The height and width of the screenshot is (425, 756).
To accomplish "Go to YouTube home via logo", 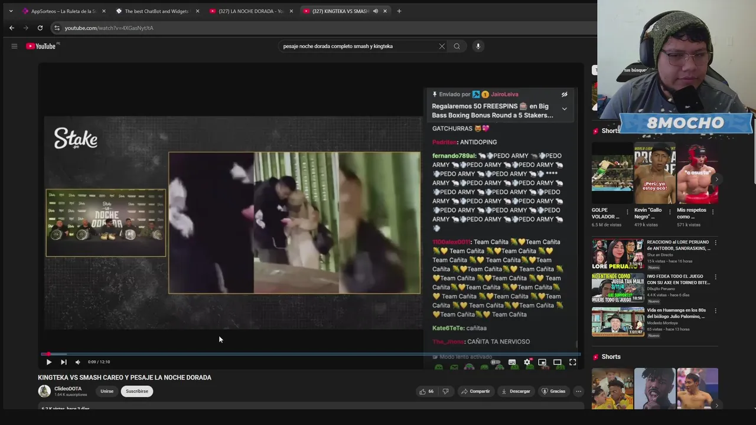I will click(x=41, y=46).
